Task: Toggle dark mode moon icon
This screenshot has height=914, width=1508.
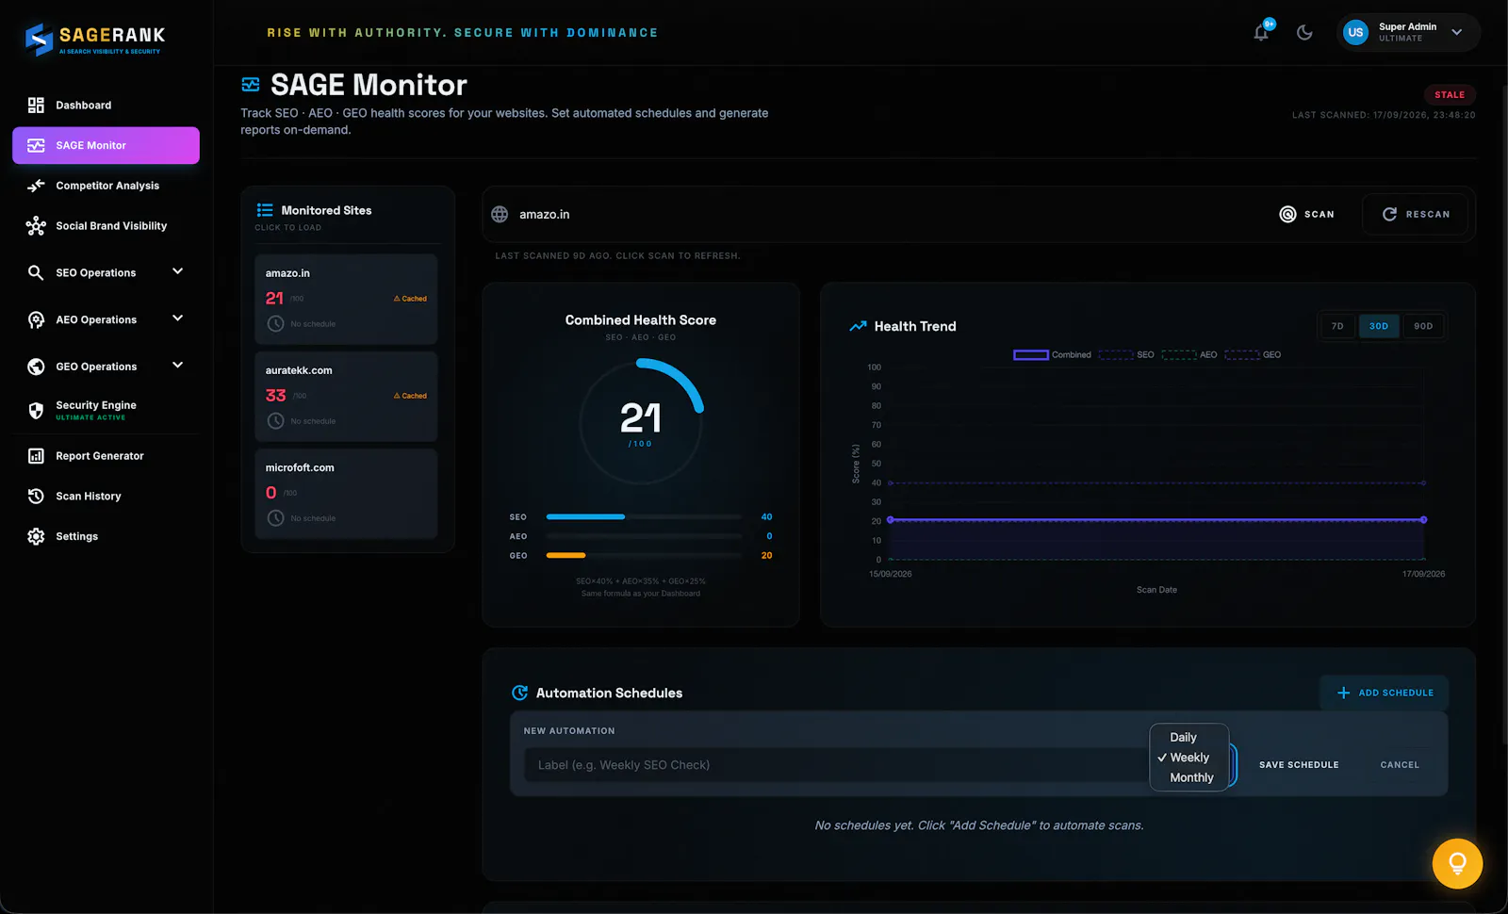Action: [1304, 32]
